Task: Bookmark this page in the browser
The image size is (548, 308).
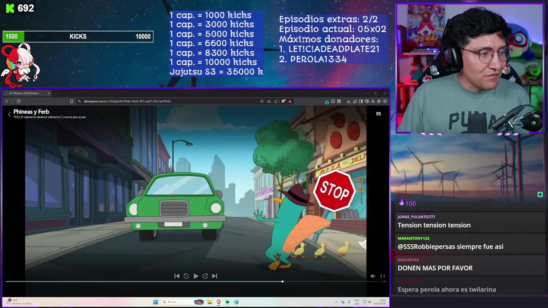Action: [71, 101]
